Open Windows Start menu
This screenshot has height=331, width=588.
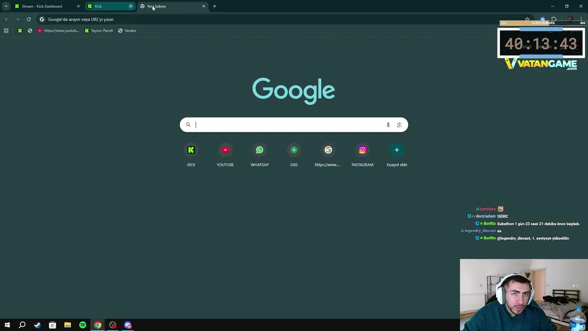click(x=7, y=325)
